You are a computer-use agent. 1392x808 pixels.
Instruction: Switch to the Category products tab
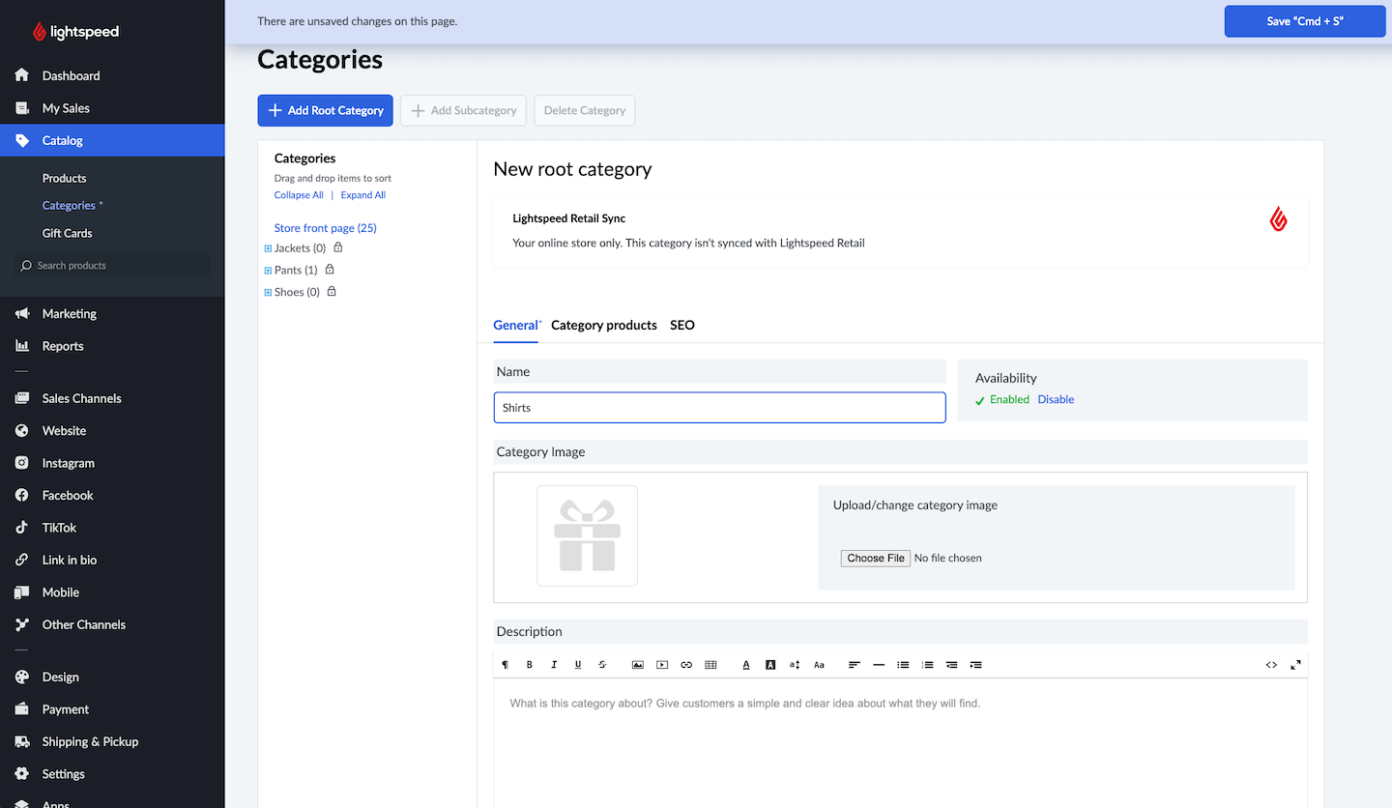pos(603,325)
